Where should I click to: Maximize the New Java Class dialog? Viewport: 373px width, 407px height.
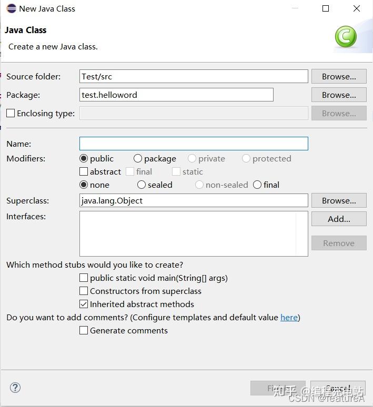coord(326,8)
